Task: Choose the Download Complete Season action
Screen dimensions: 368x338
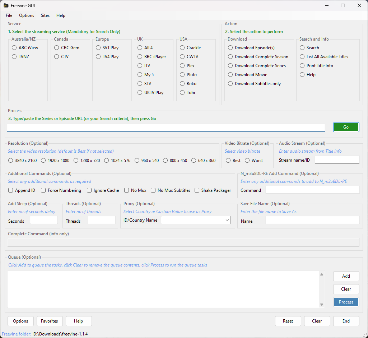Action: tap(230, 57)
